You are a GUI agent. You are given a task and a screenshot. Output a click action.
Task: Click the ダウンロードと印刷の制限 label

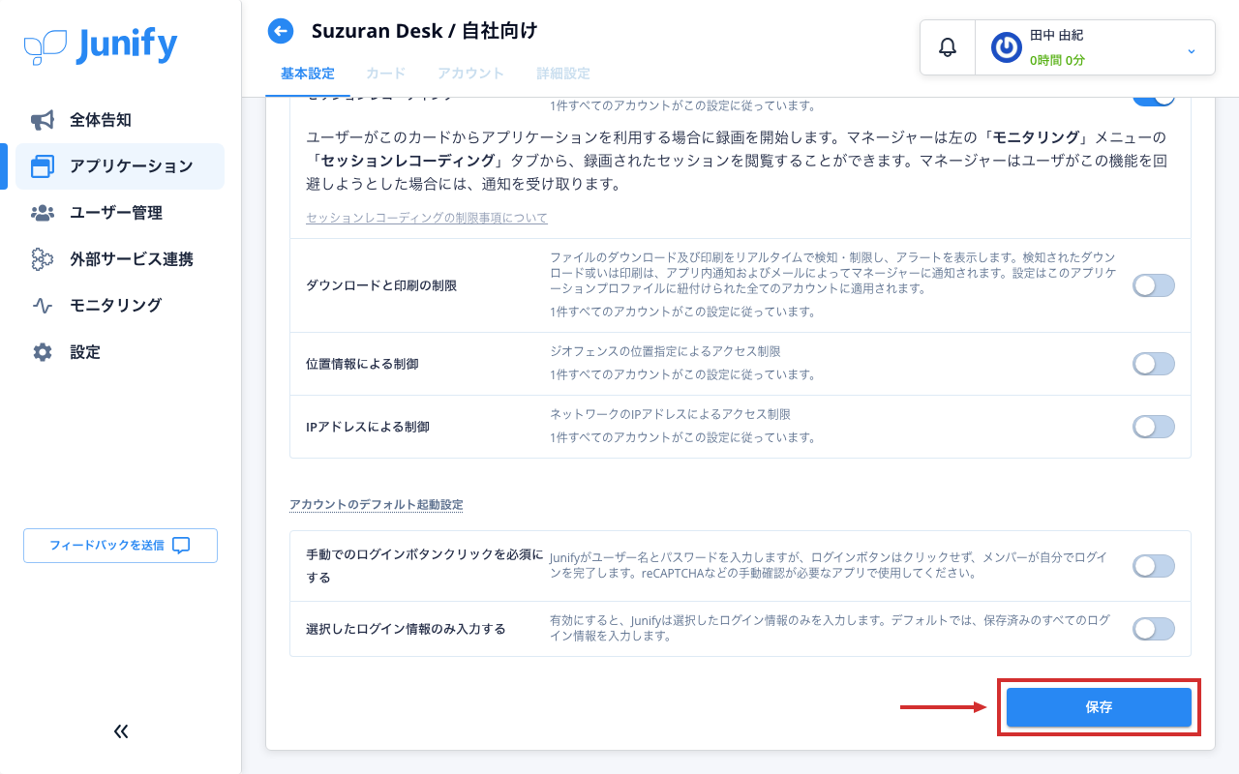point(381,285)
